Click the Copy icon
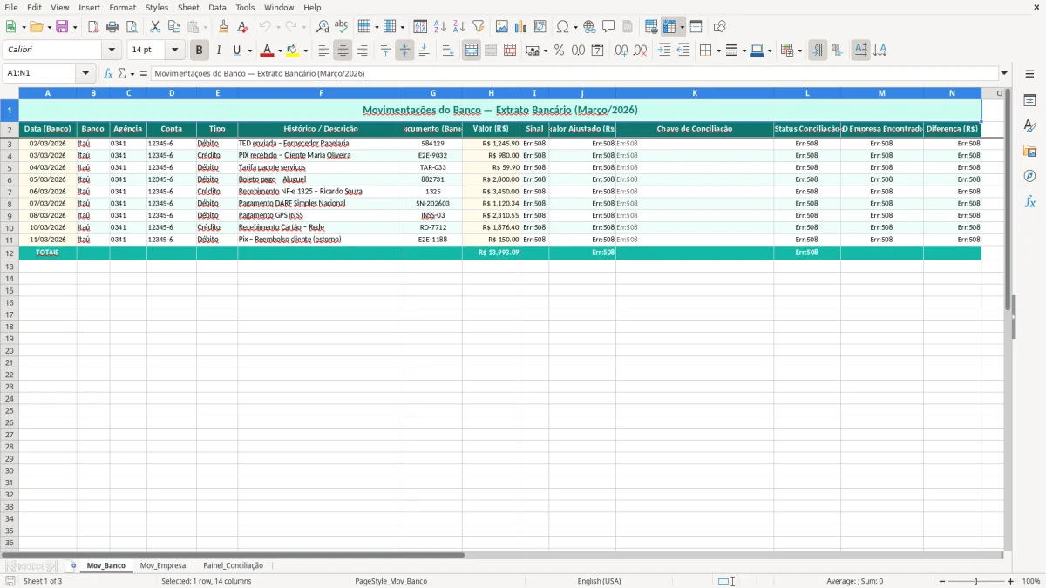 point(174,27)
